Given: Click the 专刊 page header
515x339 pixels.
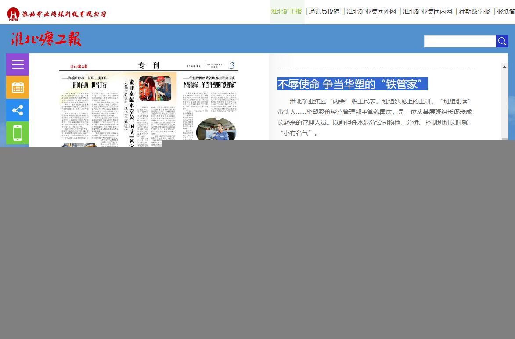Looking at the screenshot, I should pyautogui.click(x=149, y=65).
